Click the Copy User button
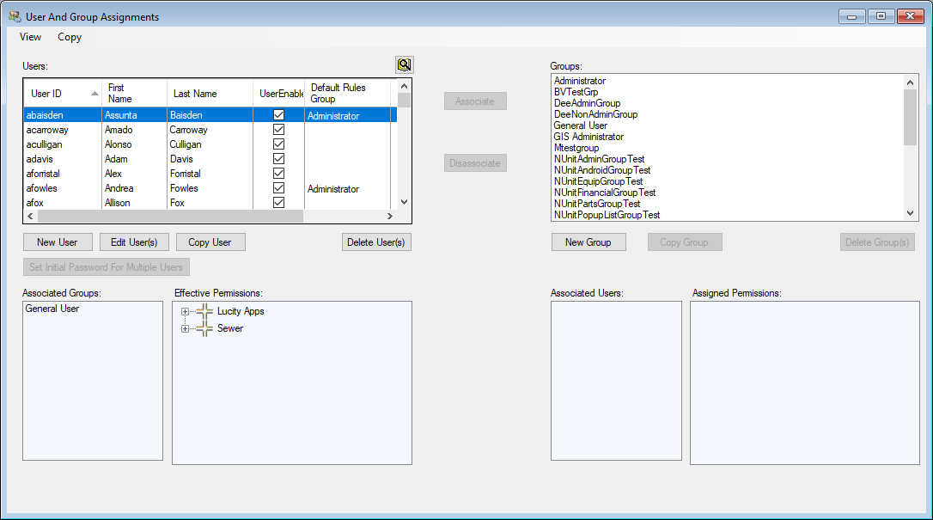This screenshot has height=520, width=933. tap(210, 242)
